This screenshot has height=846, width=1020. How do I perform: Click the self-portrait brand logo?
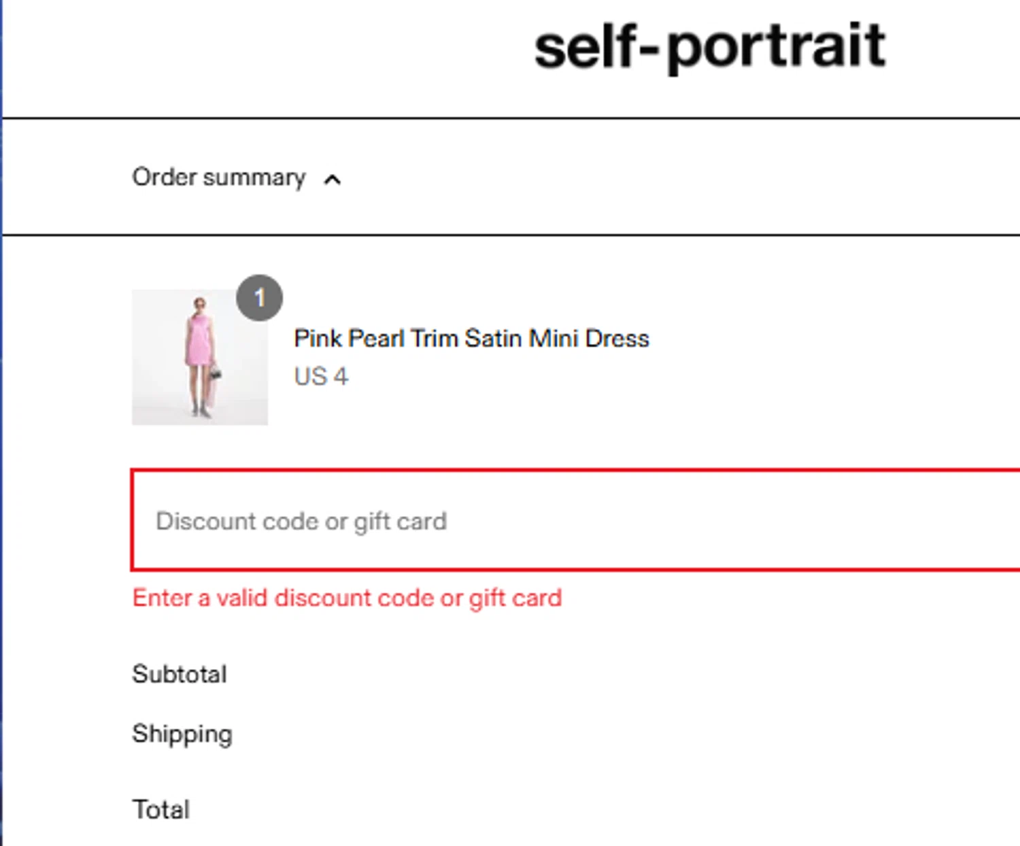709,46
